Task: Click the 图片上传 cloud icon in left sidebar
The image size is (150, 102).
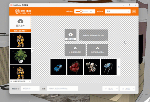Action: (x=20, y=22)
